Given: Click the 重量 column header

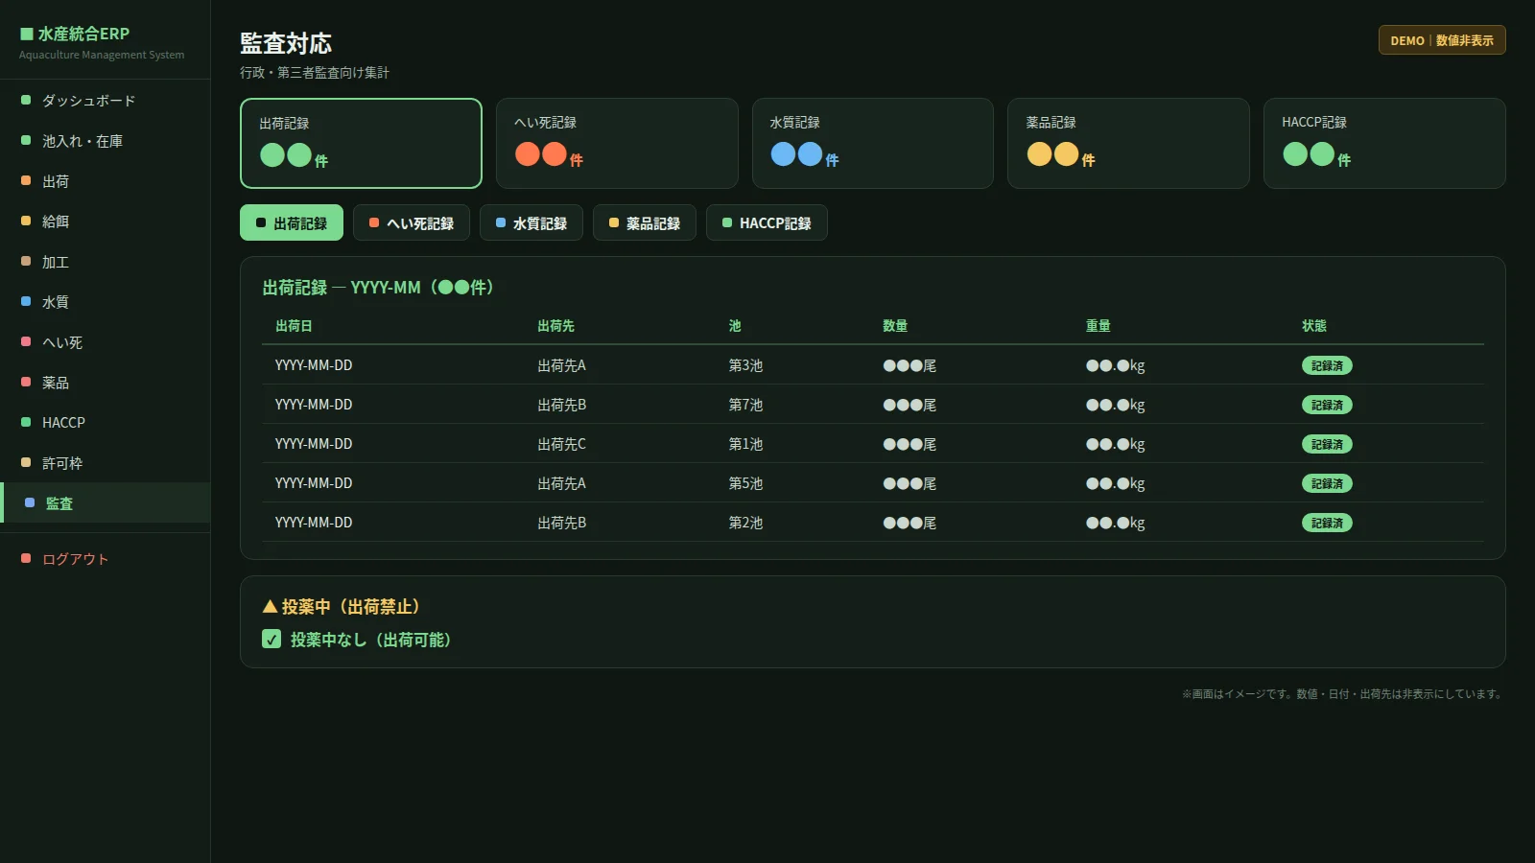Looking at the screenshot, I should click(x=1098, y=326).
